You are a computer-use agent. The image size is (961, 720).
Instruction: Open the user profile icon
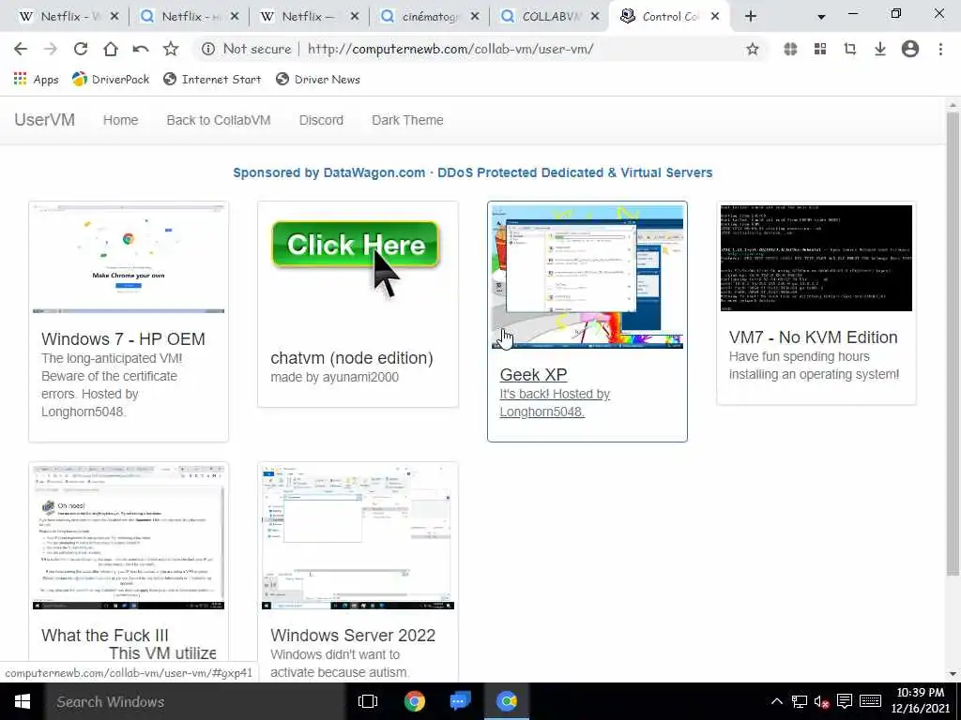pyautogui.click(x=910, y=49)
